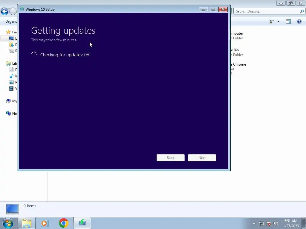Change your view icon in Explorer toolbar
Viewport: 306px width, 229px height.
point(272,21)
